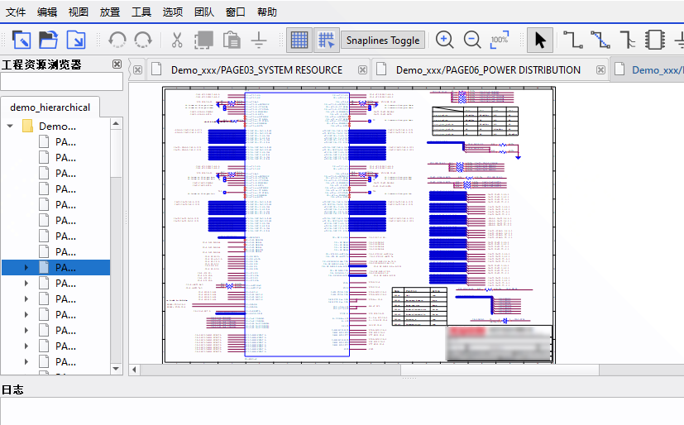Click the new schematic file icon
The image size is (684, 425).
[22, 40]
